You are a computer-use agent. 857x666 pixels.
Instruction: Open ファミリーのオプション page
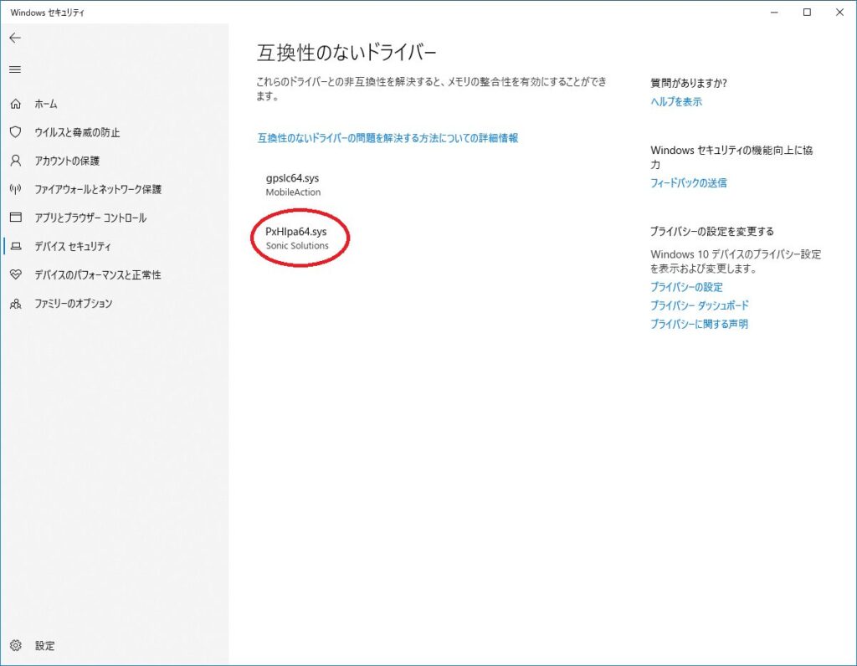pos(74,303)
